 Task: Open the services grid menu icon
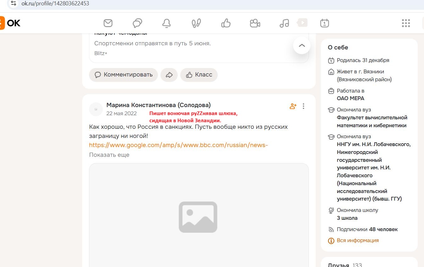(406, 23)
